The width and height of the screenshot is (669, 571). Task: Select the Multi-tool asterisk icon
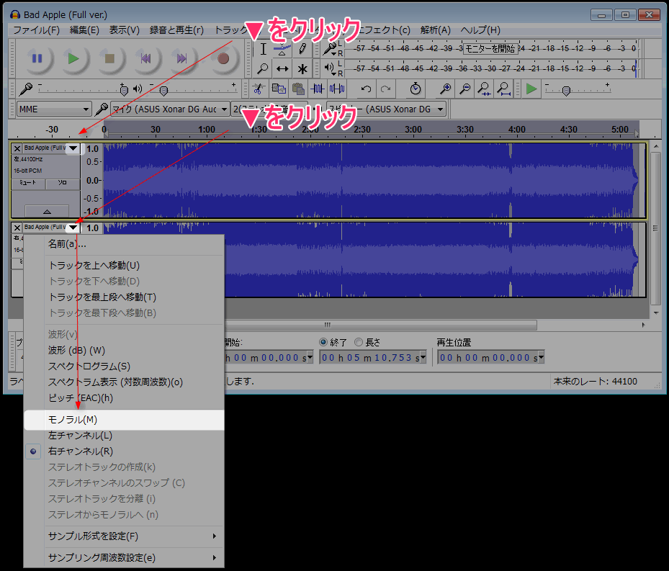(x=302, y=68)
